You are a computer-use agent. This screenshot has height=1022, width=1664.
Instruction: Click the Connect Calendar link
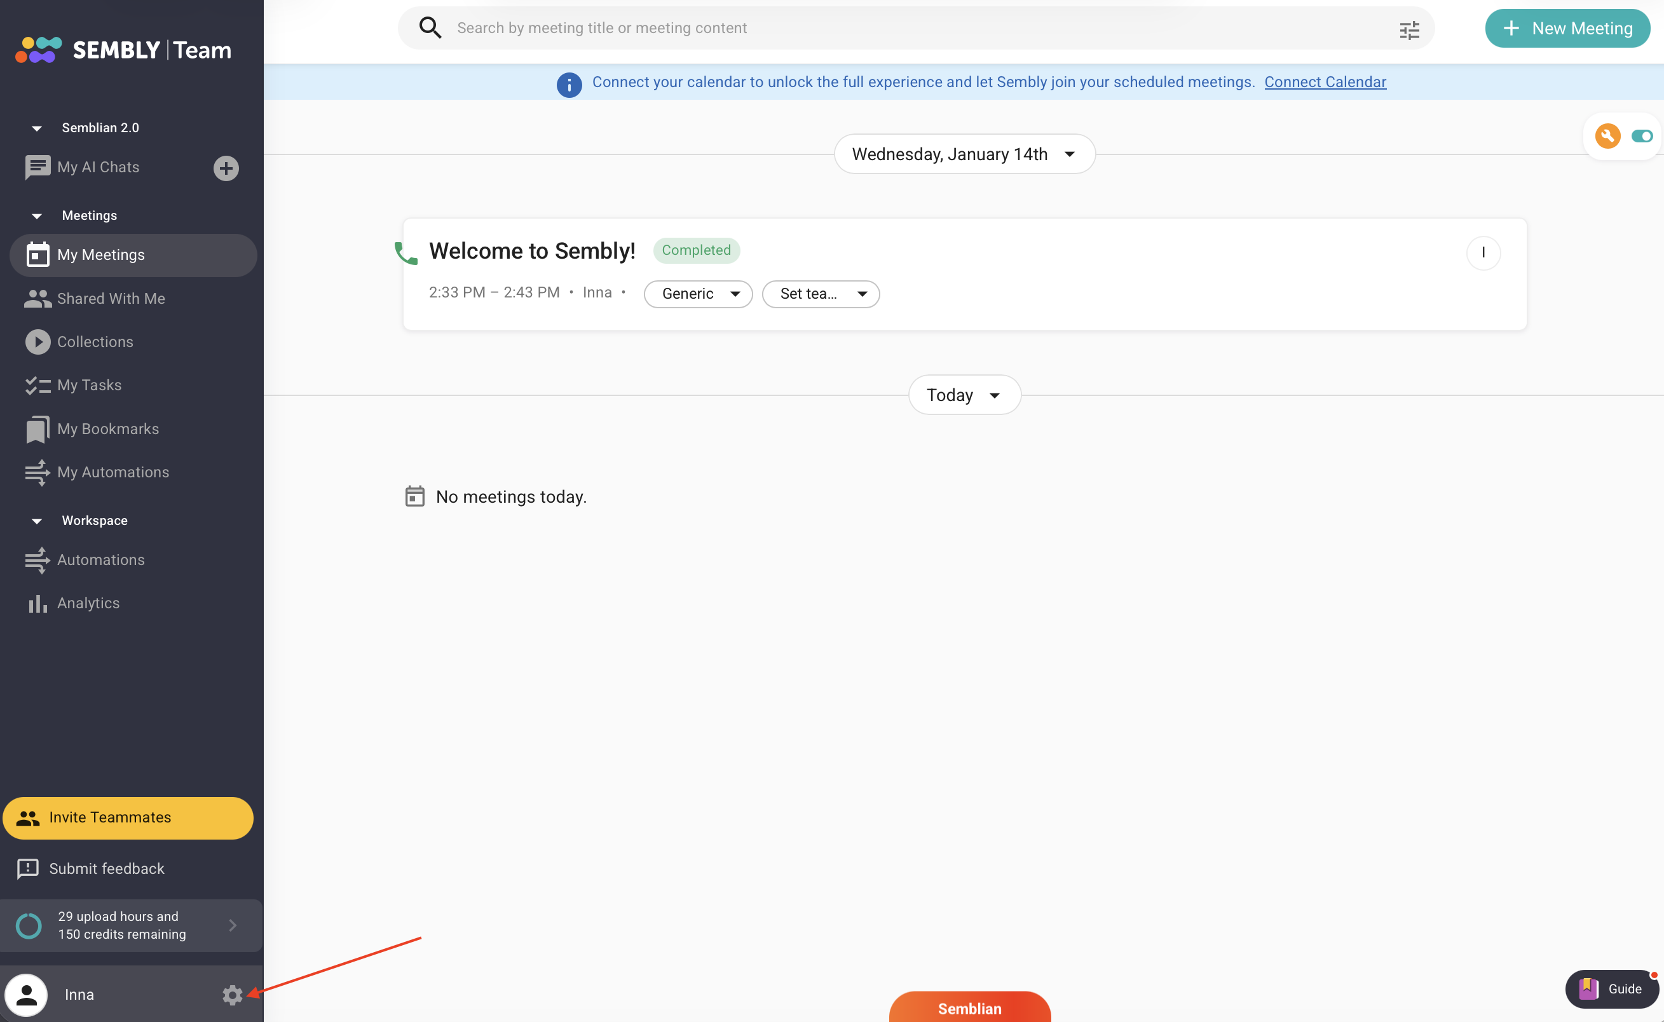1325,82
